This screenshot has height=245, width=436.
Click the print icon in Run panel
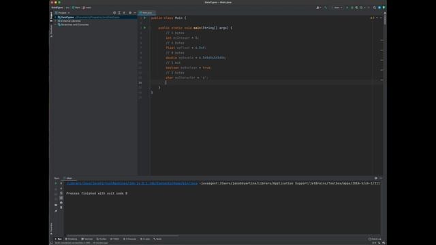pos(61,203)
